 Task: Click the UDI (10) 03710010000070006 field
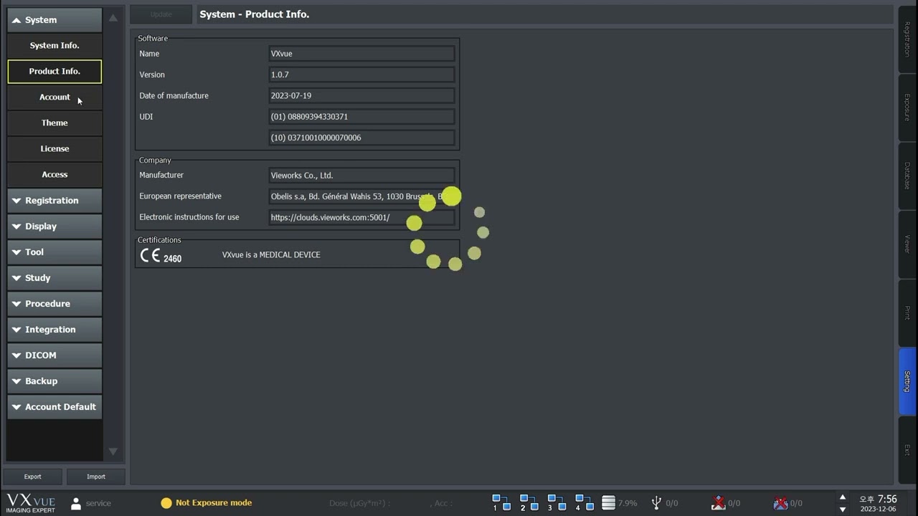point(361,138)
